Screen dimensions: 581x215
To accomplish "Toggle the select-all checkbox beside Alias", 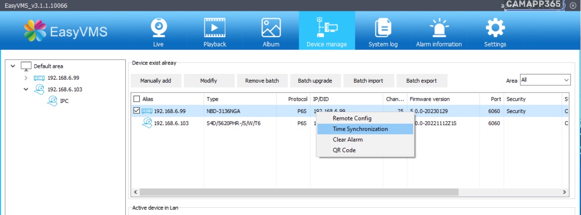I will coord(137,99).
